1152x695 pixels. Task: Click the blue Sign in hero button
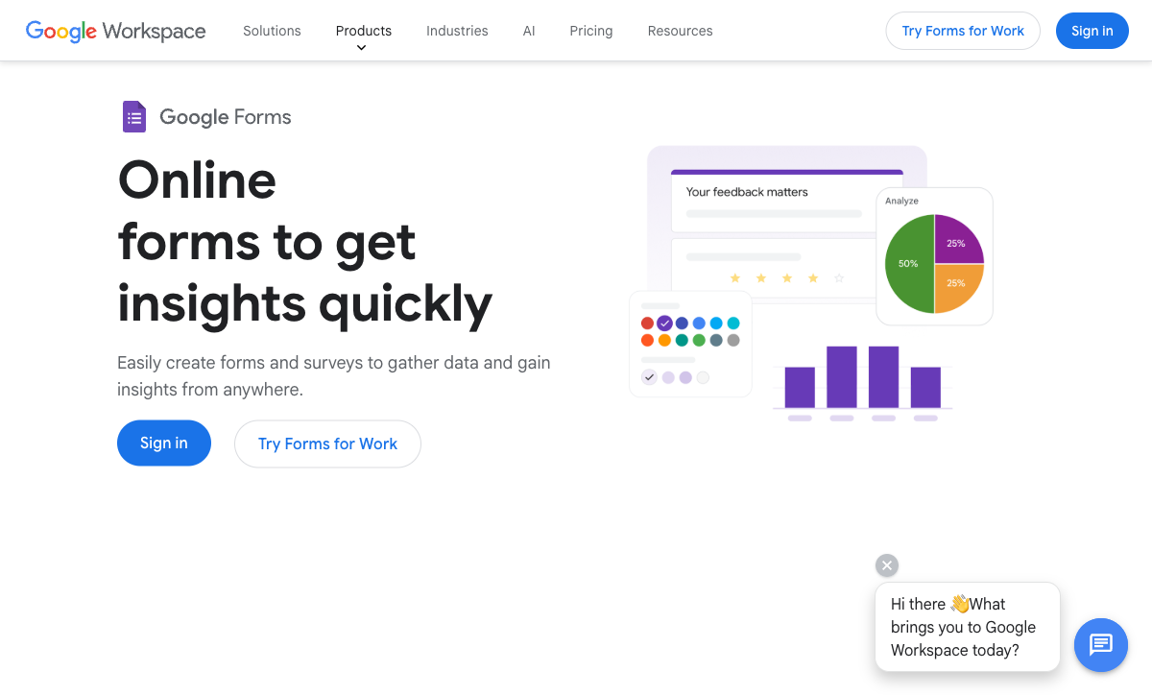(x=163, y=443)
